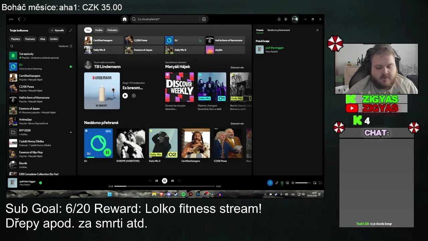
Task: Select the Vše filter on home
Action: pos(88,30)
